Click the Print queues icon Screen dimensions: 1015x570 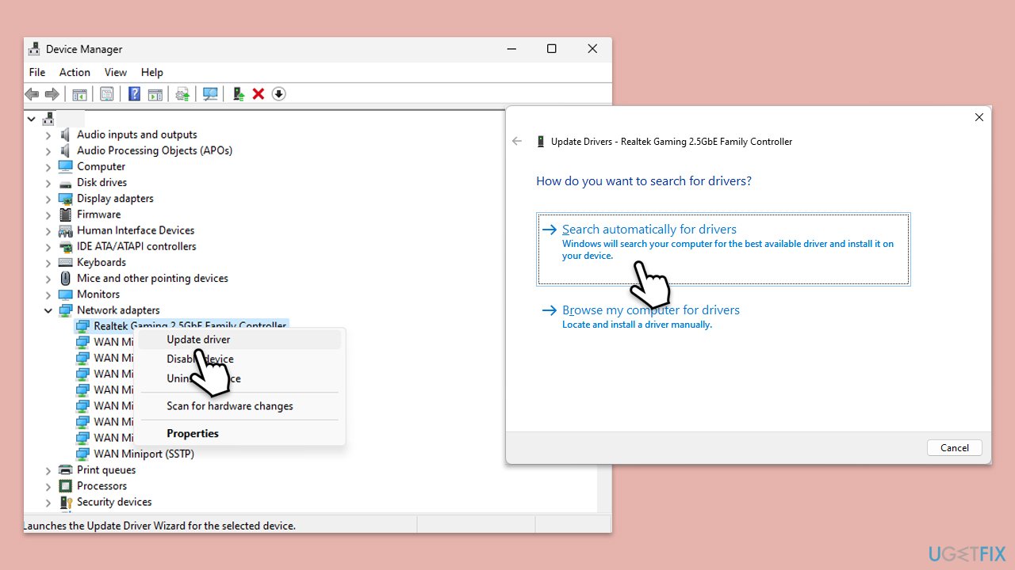tap(66, 470)
